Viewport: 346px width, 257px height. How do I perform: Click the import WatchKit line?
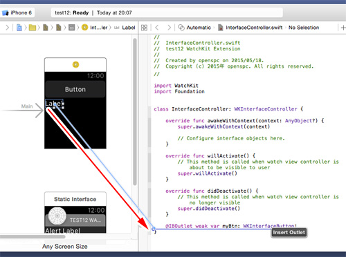click(176, 86)
